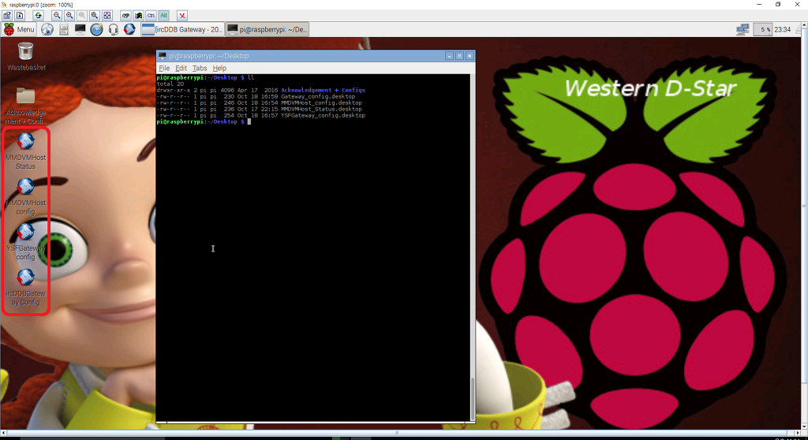Open the terminal Tabs menu
Image resolution: width=808 pixels, height=440 pixels.
click(x=200, y=69)
